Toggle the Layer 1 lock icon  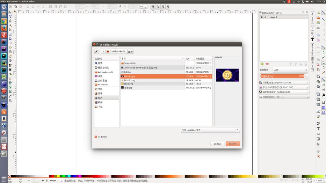click(x=265, y=17)
